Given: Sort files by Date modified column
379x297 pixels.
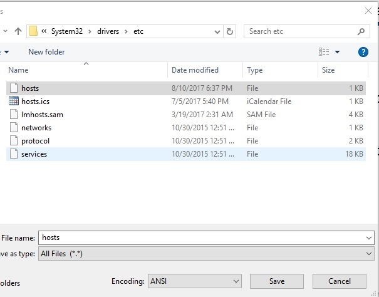Looking at the screenshot, I should point(195,70).
